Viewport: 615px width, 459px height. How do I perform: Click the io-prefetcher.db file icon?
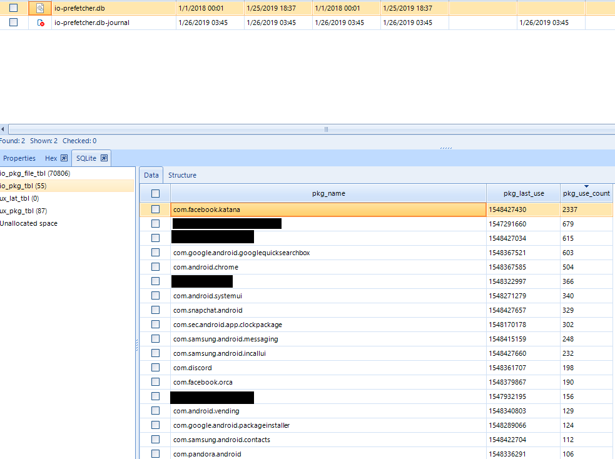[40, 8]
